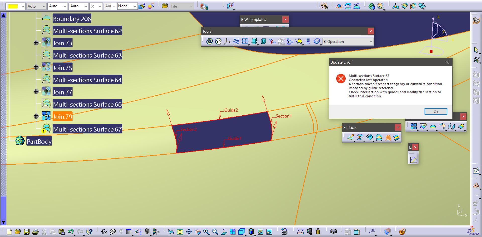Viewport: 482px width, 237px height.
Task: Select Multi-sections Surface.67 in the tree
Action: (x=87, y=129)
